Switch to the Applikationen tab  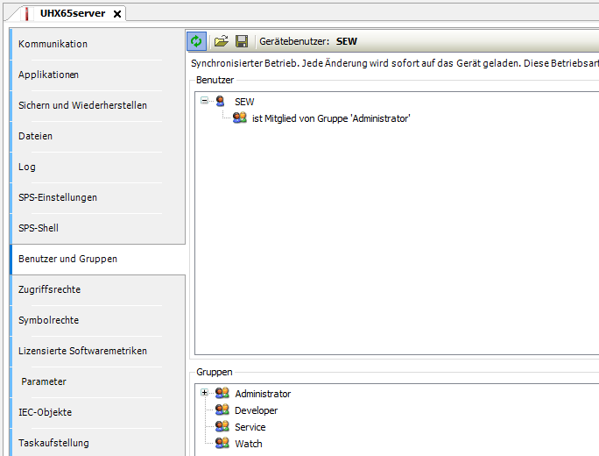[48, 75]
